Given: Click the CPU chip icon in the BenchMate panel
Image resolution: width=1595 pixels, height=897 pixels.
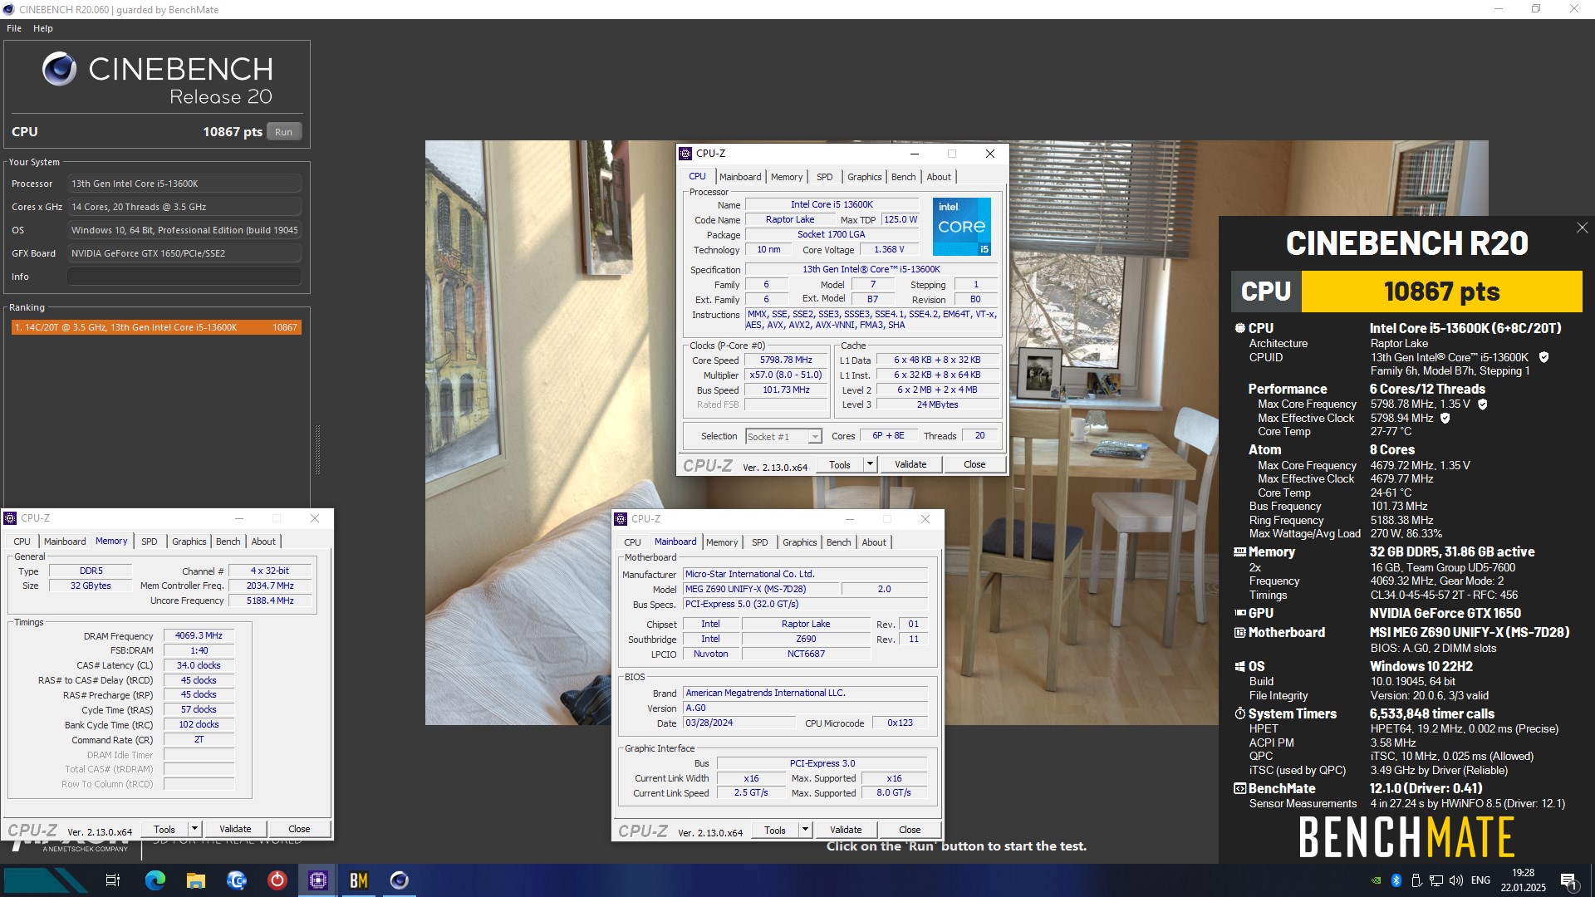Looking at the screenshot, I should [x=1240, y=328].
